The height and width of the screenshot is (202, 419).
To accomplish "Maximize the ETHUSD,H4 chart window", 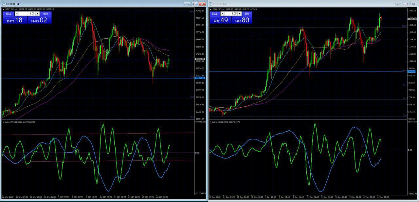I will tap(406, 4).
